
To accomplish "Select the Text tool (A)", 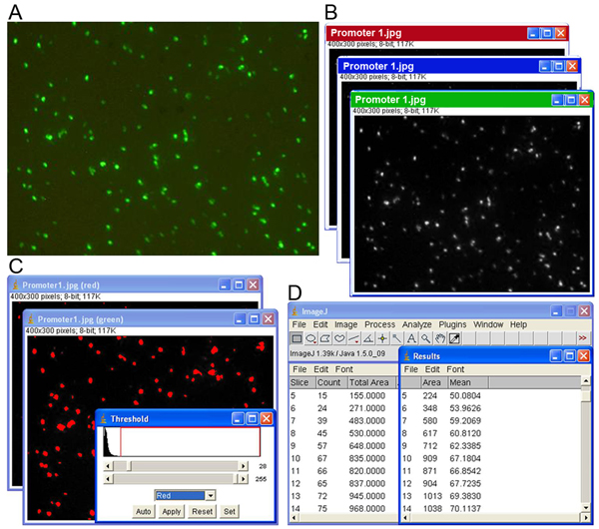I will point(410,339).
